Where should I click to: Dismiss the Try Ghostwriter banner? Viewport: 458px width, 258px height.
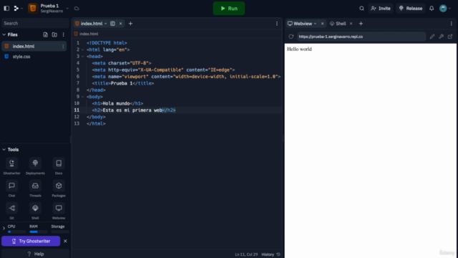[x=65, y=241]
